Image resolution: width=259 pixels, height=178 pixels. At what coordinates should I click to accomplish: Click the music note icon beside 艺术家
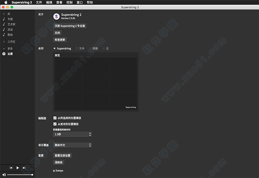coord(4,24)
